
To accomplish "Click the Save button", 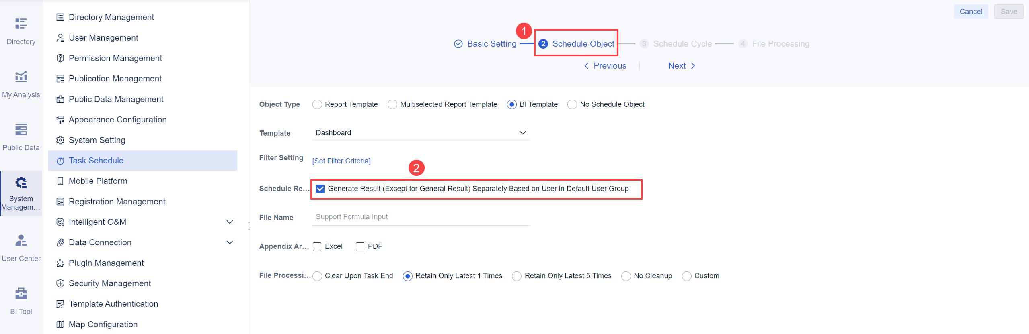I will coord(1009,12).
